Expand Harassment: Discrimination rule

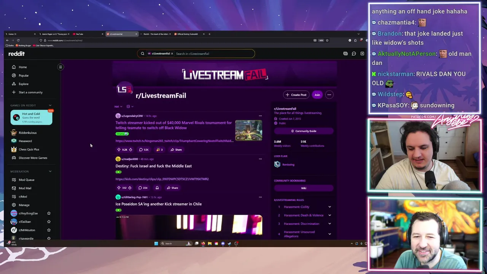[329, 224]
